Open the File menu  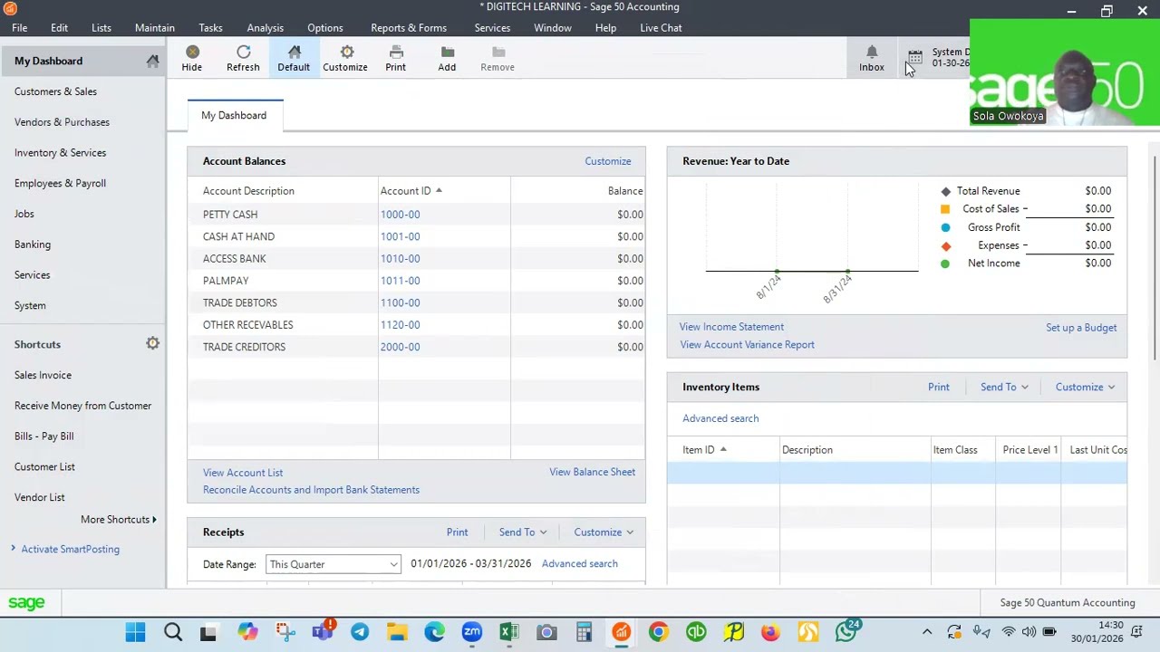pyautogui.click(x=19, y=28)
